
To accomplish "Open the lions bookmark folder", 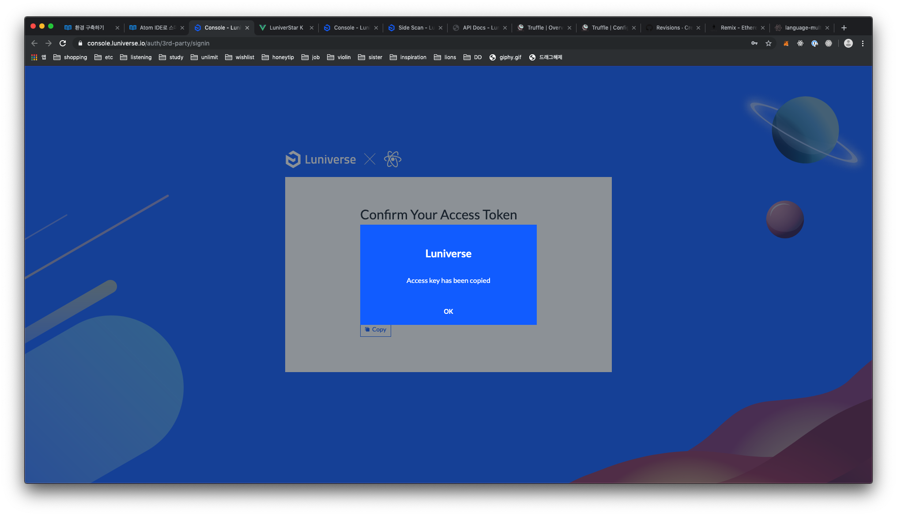I will [x=445, y=57].
